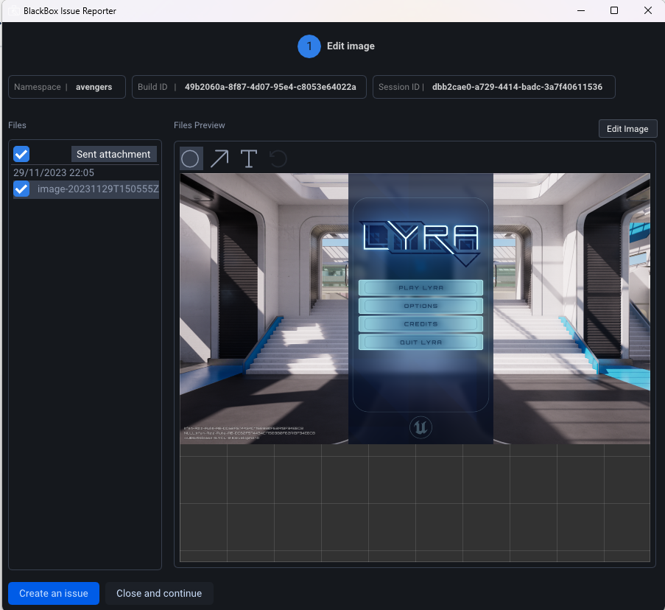Click QUIT LYRA in the preview image
Image resolution: width=665 pixels, height=610 pixels.
(x=421, y=343)
